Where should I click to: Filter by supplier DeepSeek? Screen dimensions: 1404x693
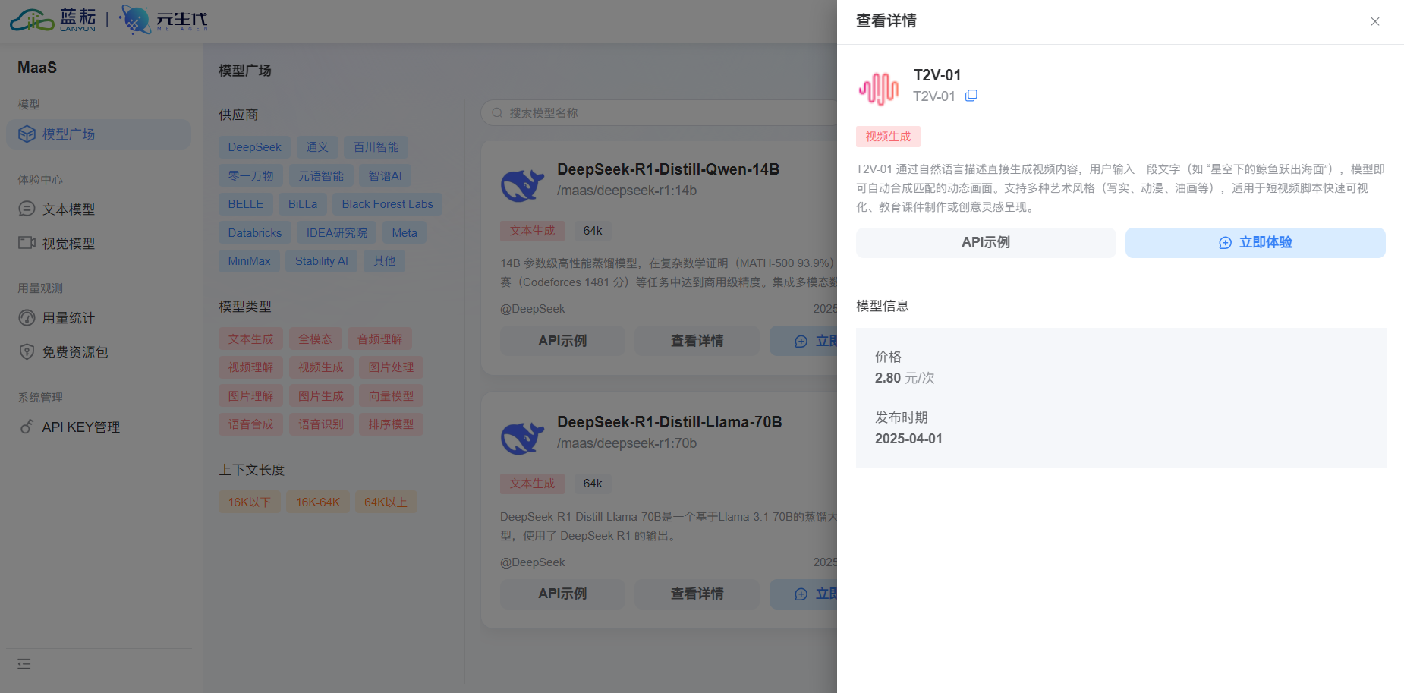click(x=254, y=147)
